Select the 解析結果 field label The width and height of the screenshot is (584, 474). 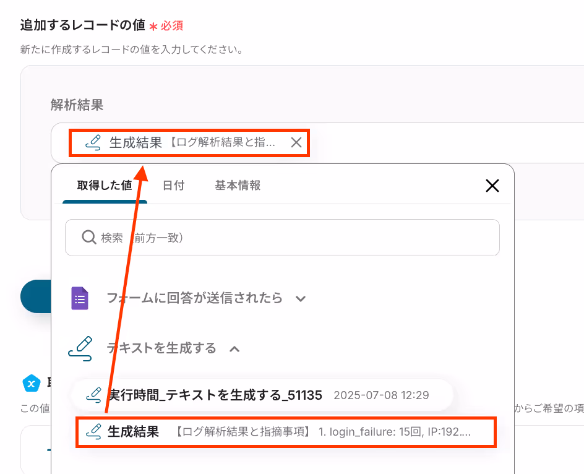tap(77, 105)
